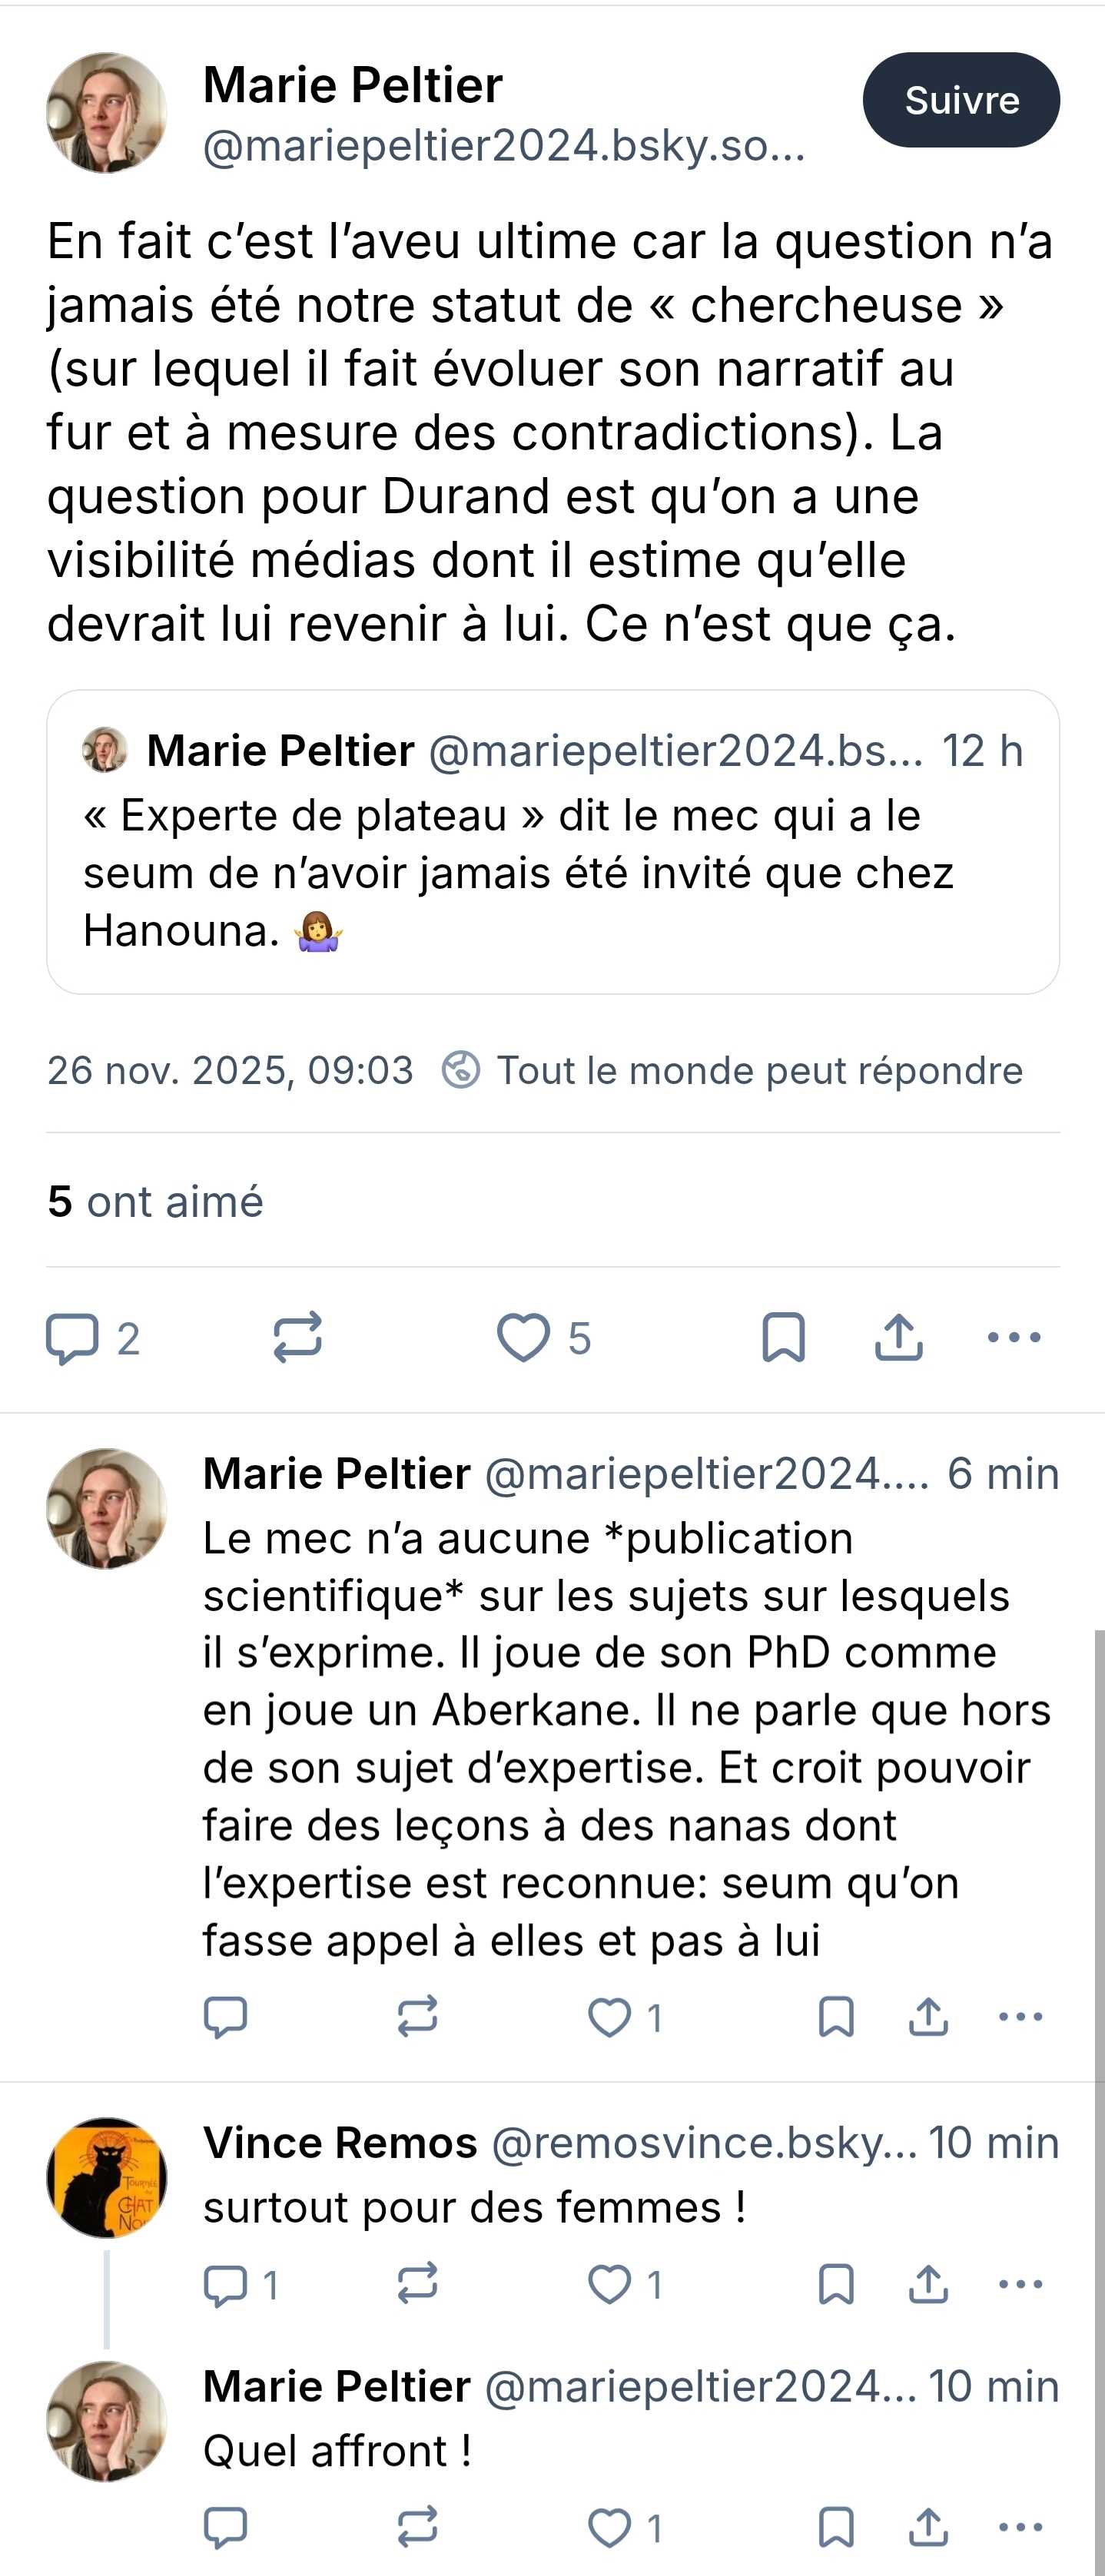Open the "5 ont aimé" likes list
1105x2576 pixels.
(x=155, y=1201)
